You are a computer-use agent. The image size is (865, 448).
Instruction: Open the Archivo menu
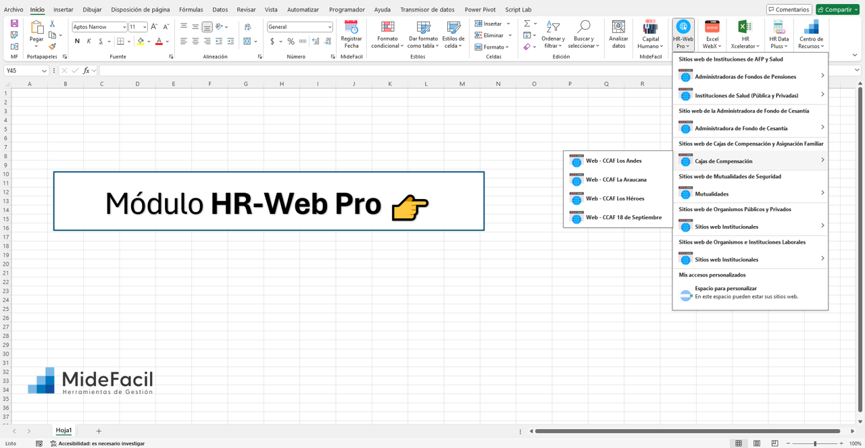[14, 9]
